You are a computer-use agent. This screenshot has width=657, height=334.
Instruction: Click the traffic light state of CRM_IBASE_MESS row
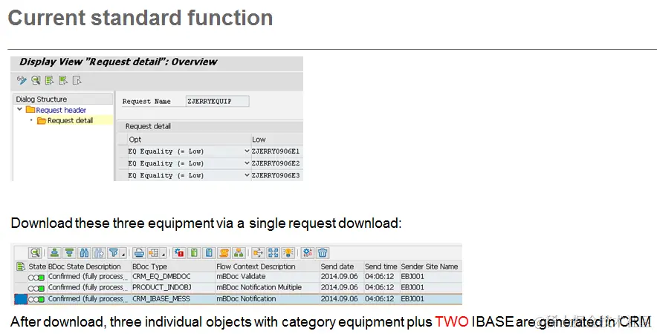coord(36,299)
